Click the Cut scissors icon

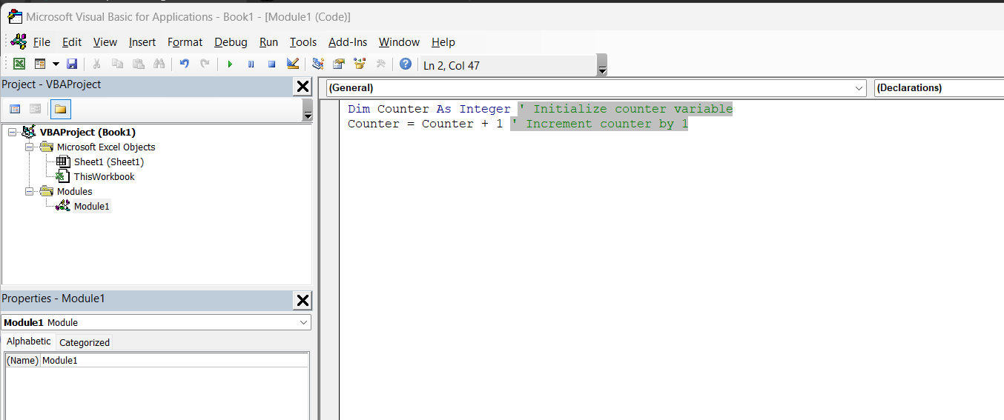point(96,64)
